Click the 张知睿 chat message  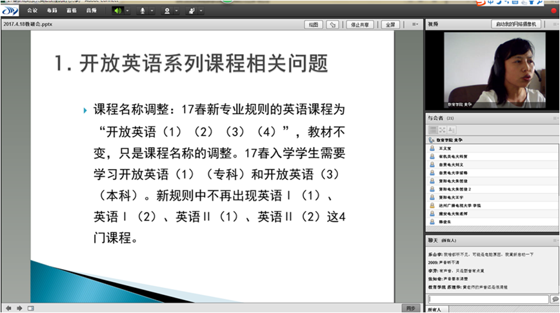pyautogui.click(x=448, y=279)
